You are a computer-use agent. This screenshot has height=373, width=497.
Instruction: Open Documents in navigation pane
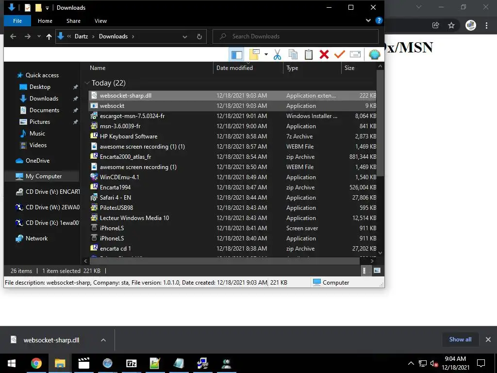(x=44, y=110)
